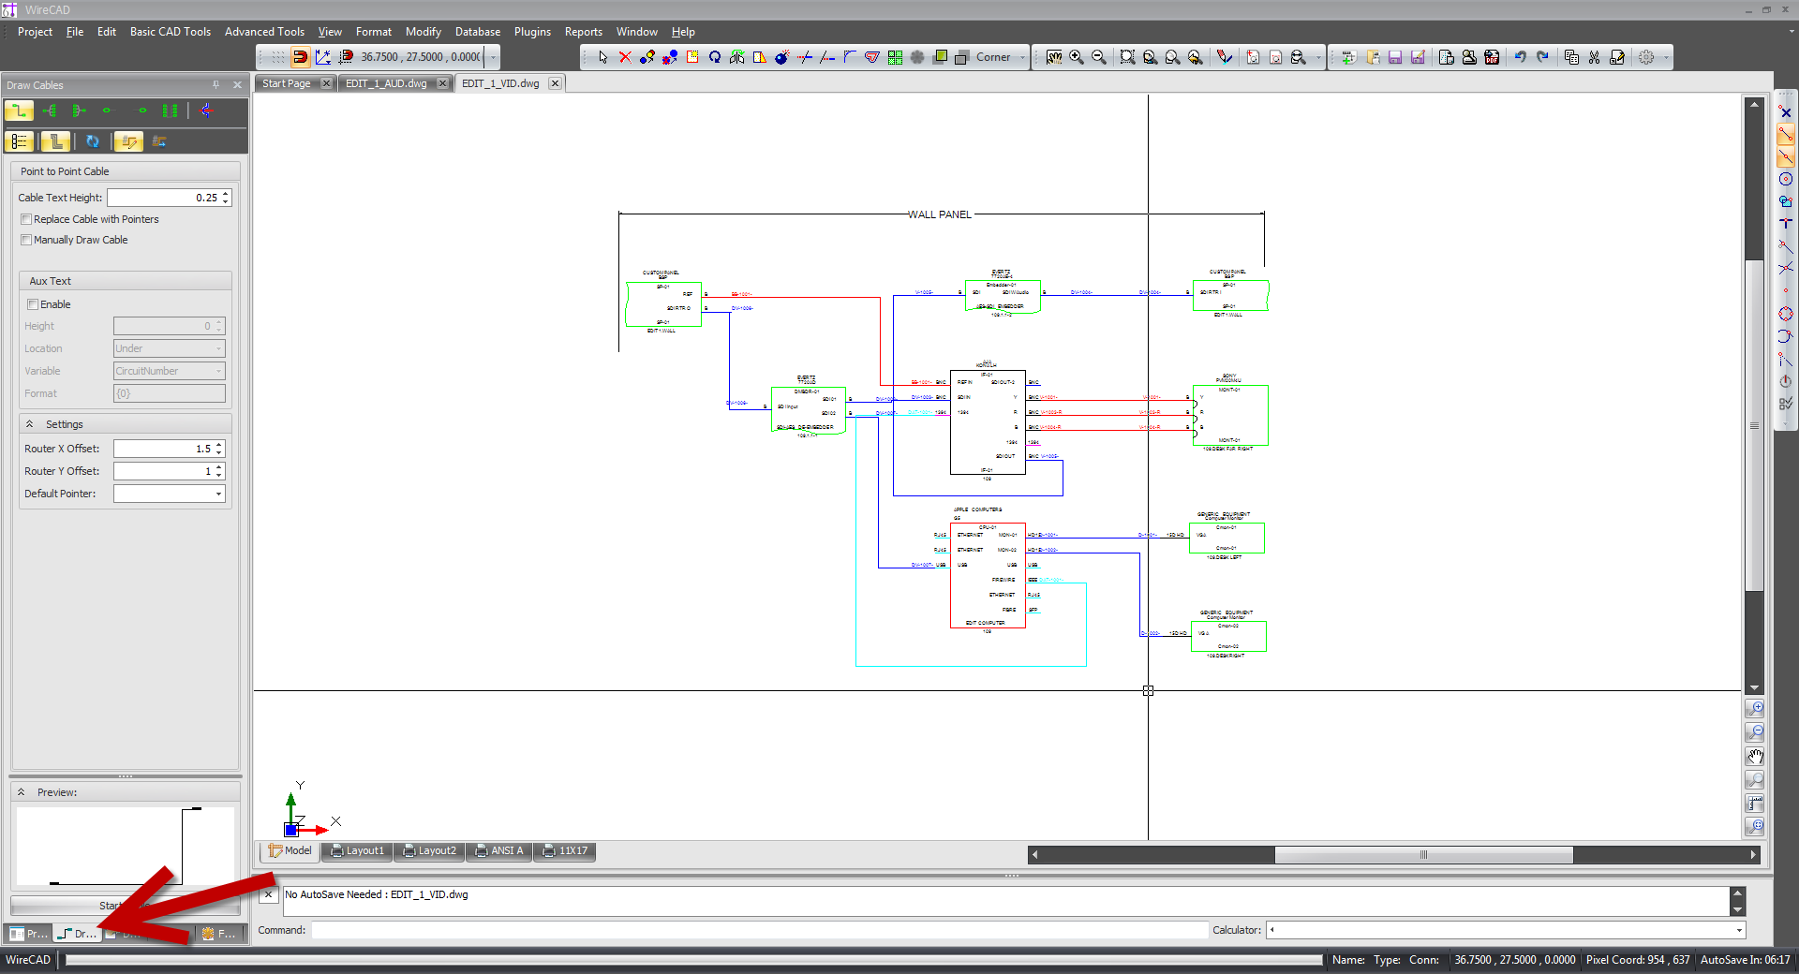Undo the last action
This screenshot has height=974, width=1799.
tap(1520, 57)
